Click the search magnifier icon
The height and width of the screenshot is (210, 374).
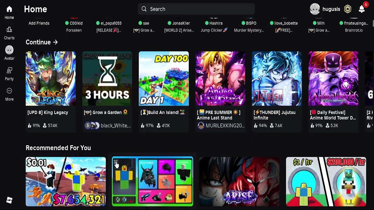click(x=144, y=9)
